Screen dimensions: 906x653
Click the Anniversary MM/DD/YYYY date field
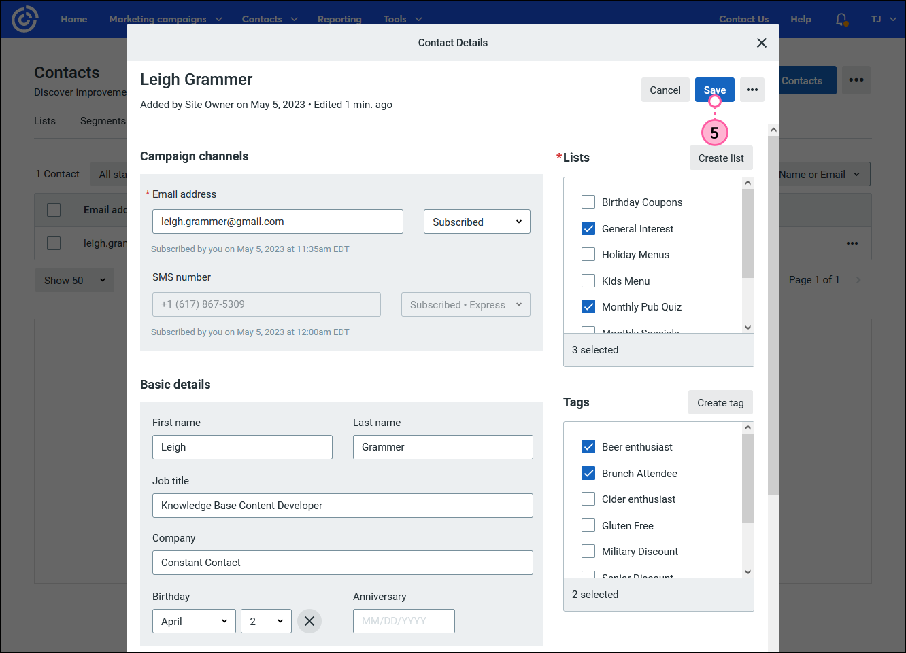click(404, 620)
